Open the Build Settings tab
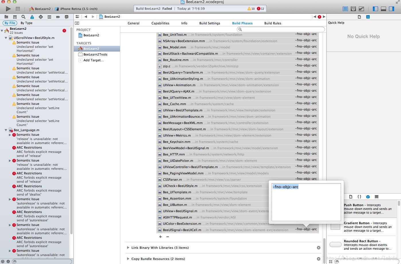Image resolution: width=401 pixels, height=264 pixels. 210,23
